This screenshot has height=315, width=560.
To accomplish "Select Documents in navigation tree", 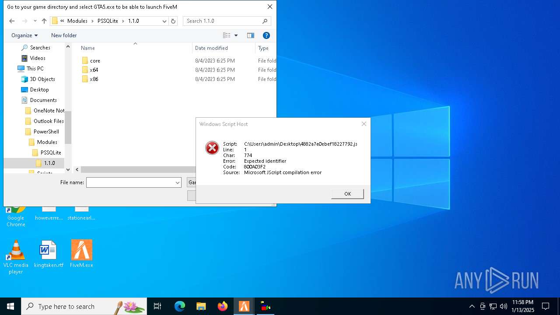I will [x=43, y=100].
